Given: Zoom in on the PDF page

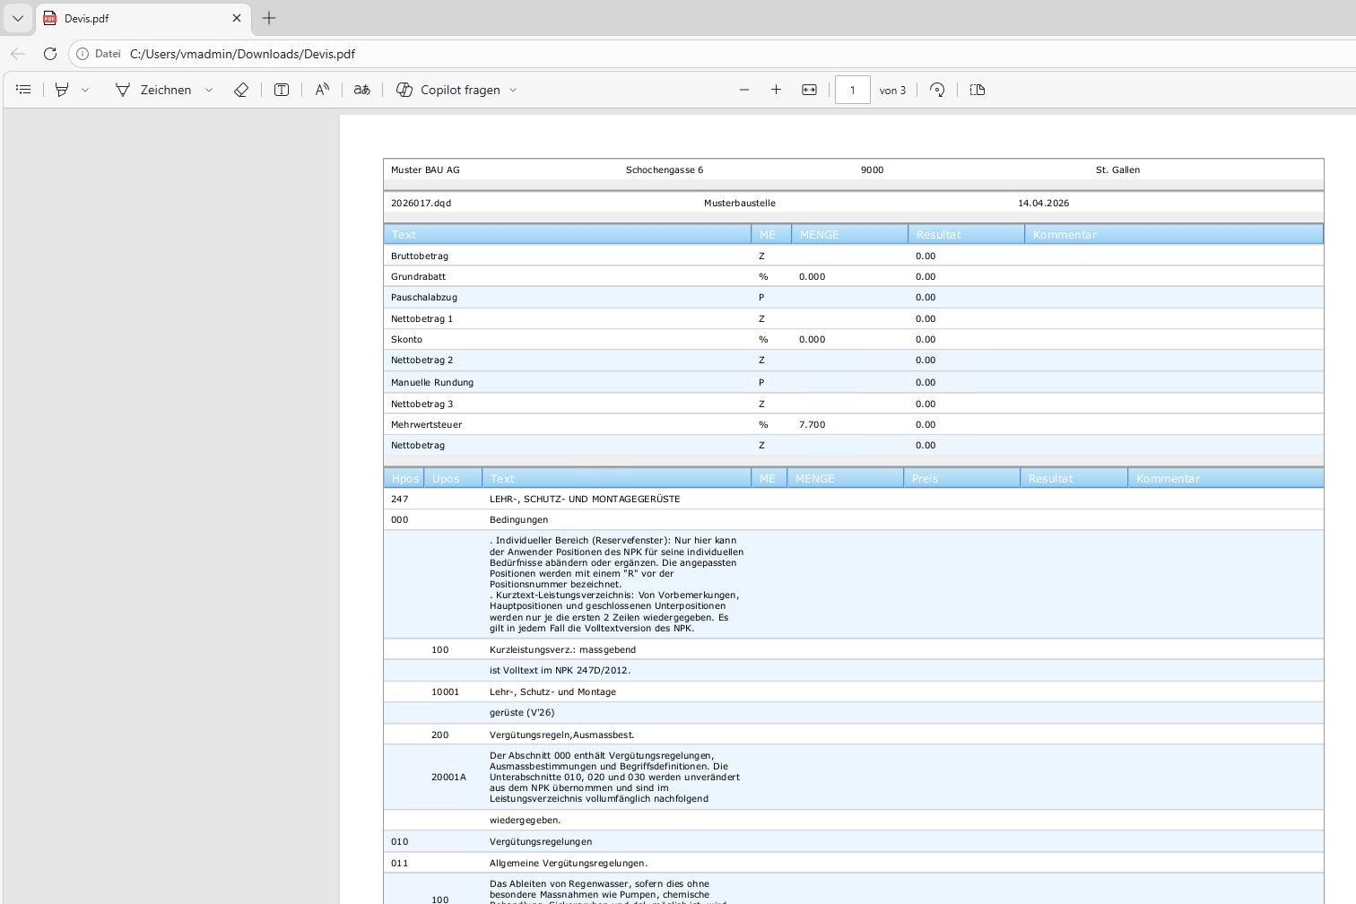Looking at the screenshot, I should (777, 90).
